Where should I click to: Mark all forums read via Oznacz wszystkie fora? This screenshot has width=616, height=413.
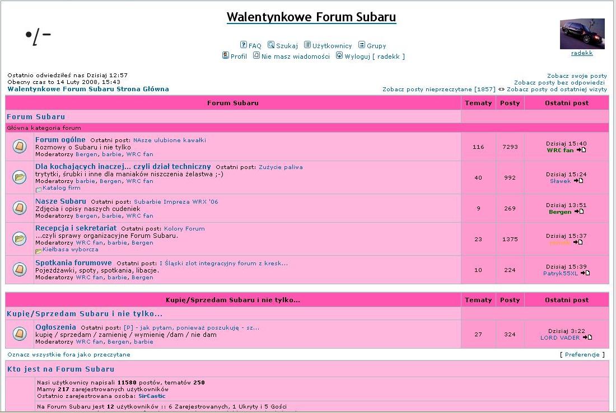click(69, 355)
